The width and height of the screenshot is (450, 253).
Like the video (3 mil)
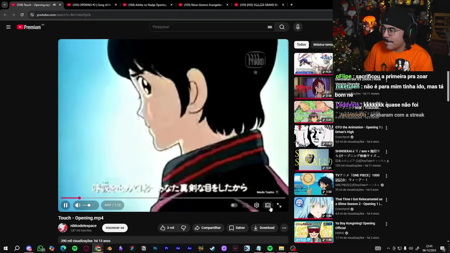coord(167,228)
